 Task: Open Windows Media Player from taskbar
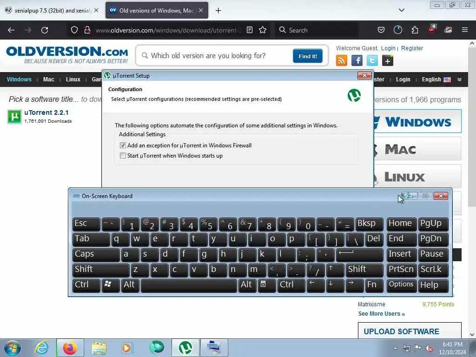click(127, 348)
